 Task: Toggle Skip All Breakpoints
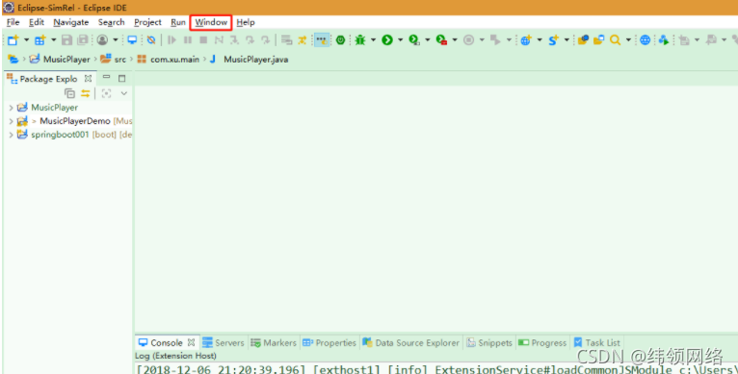150,40
